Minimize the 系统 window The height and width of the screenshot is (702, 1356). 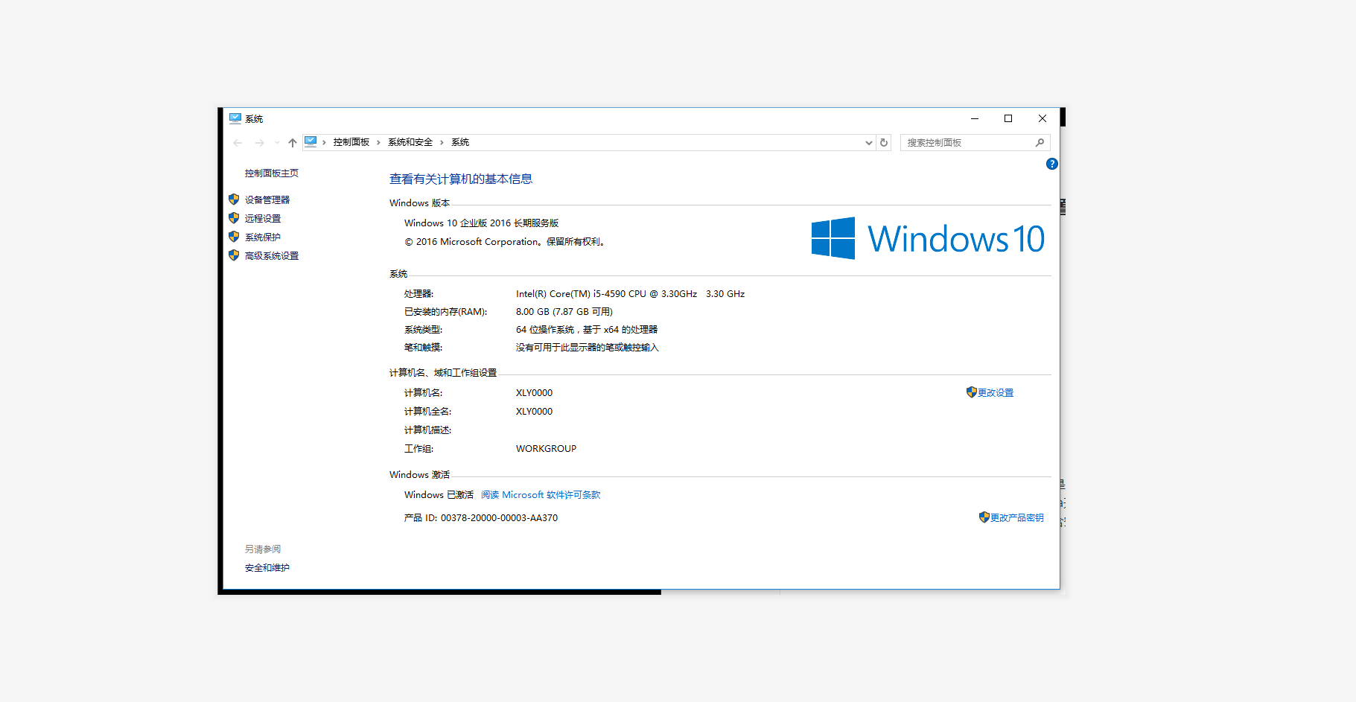974,118
